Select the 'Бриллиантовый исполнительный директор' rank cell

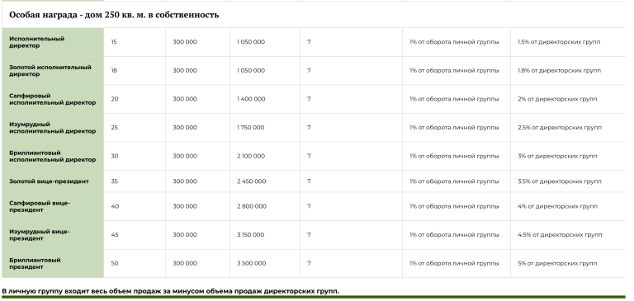pos(53,156)
